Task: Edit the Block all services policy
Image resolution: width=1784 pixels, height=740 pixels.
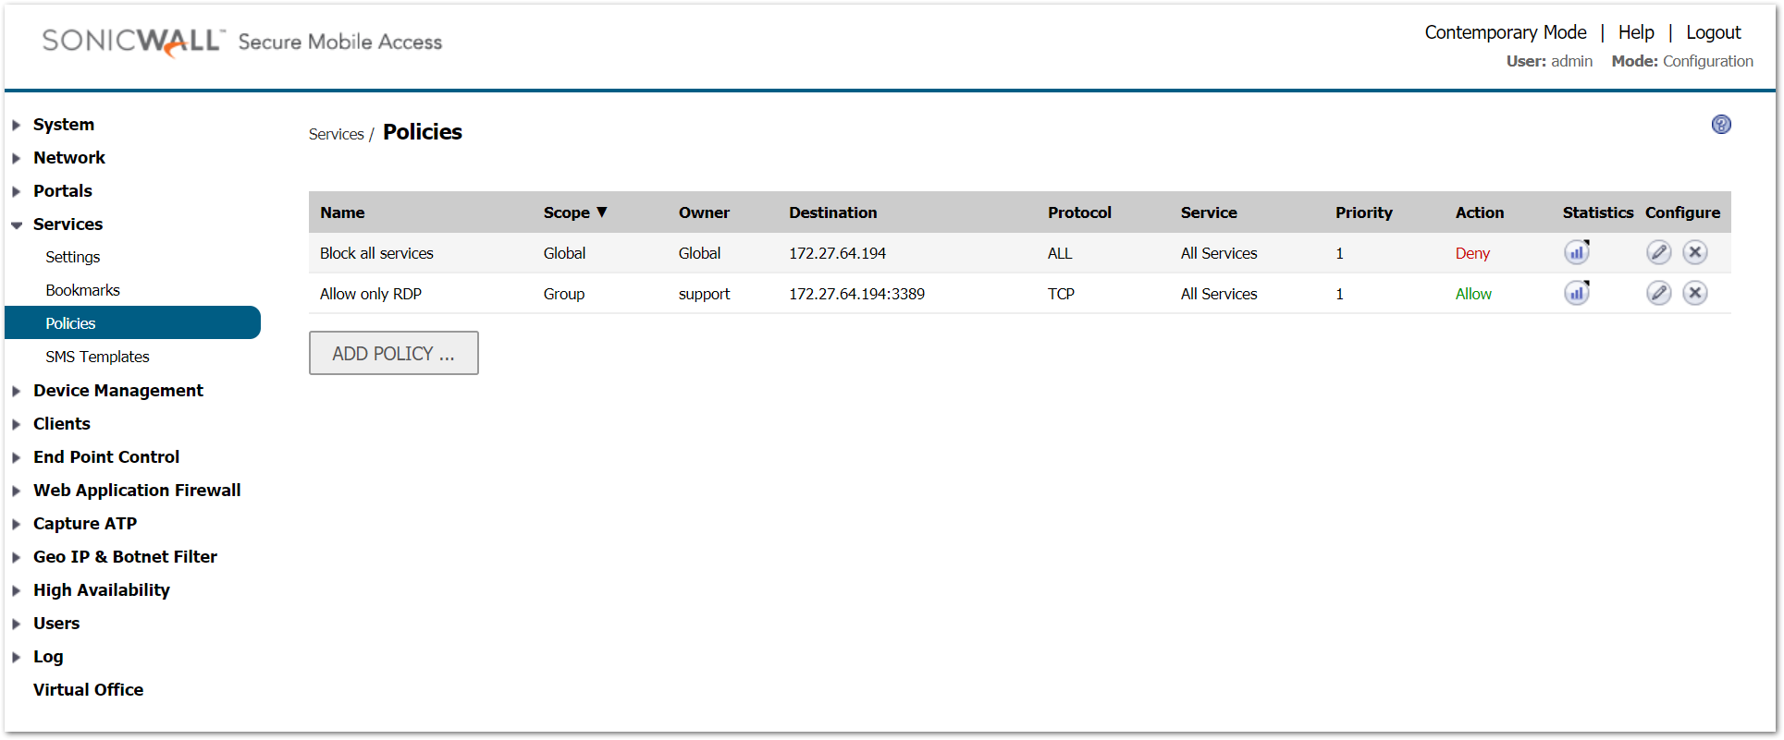Action: pyautogui.click(x=1659, y=252)
